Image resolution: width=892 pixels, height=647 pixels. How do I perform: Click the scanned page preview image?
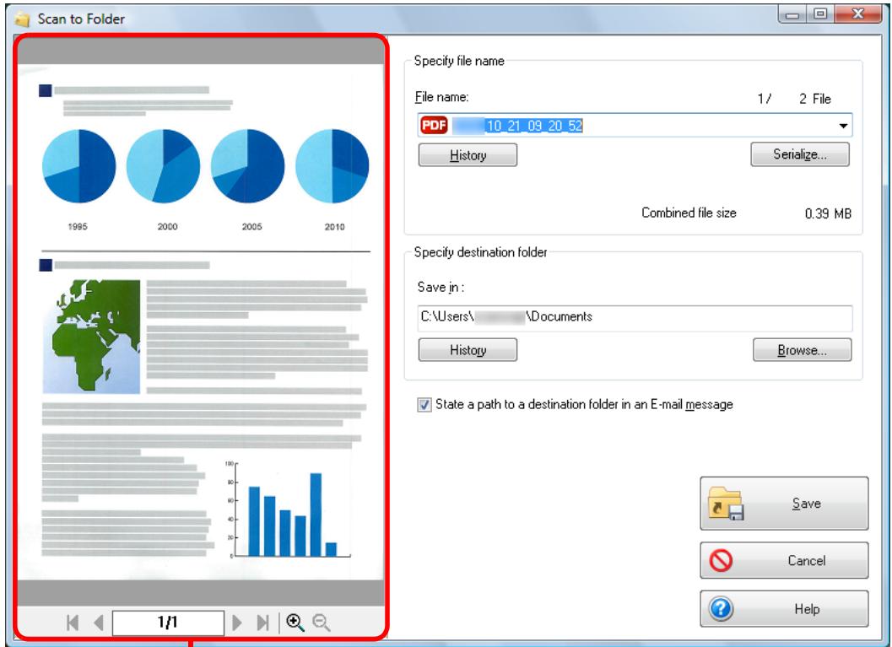pyautogui.click(x=201, y=321)
